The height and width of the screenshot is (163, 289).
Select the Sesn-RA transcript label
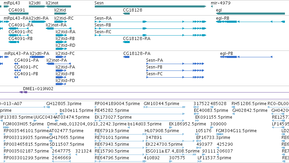coord(103,18)
